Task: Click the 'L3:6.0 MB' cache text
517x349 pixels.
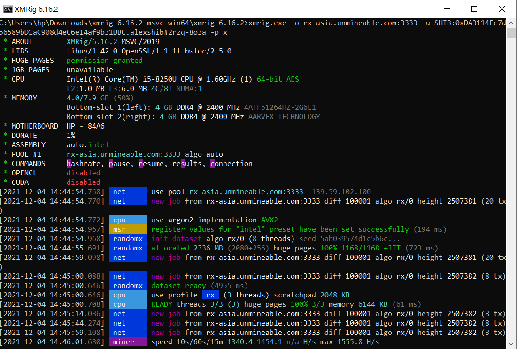Action: click(128, 89)
